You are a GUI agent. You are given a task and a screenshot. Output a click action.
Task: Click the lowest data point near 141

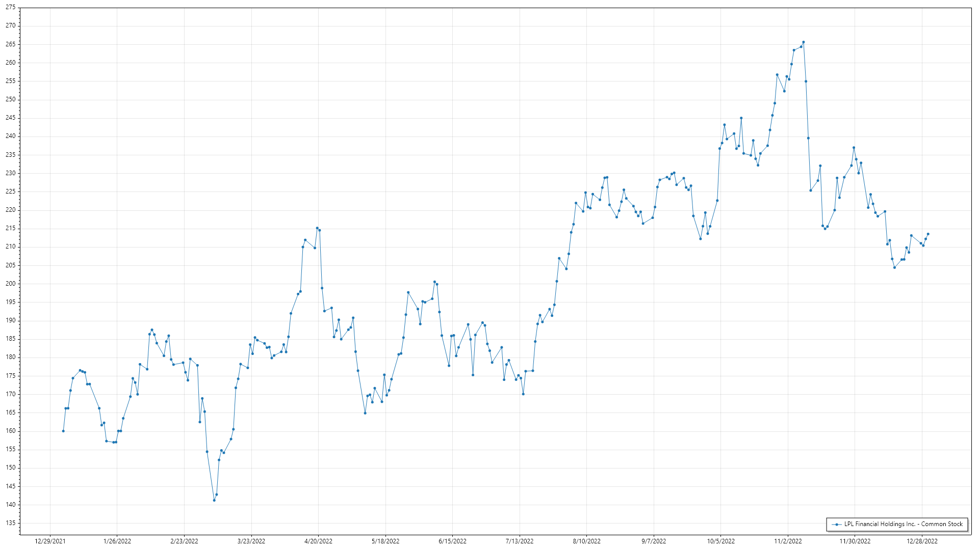214,500
